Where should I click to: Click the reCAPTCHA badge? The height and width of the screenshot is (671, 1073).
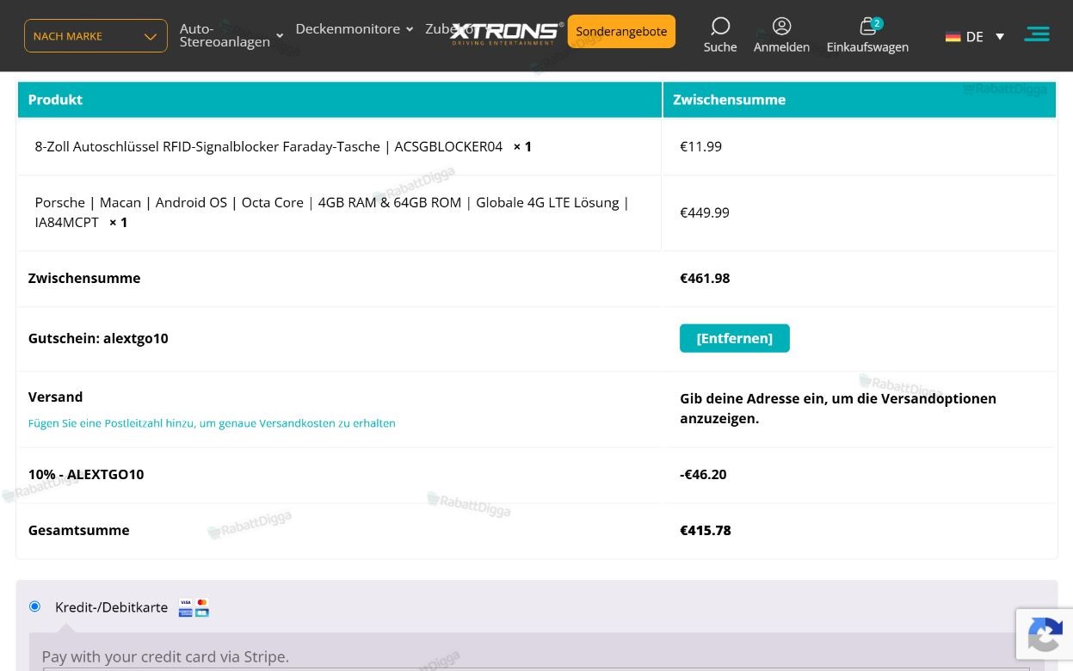(1045, 636)
